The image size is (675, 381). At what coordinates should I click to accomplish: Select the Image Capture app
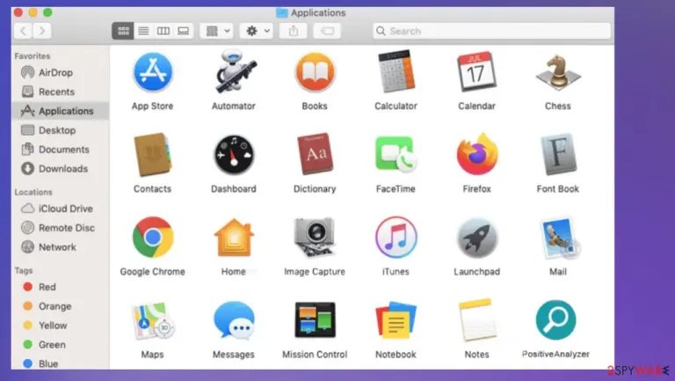tap(315, 238)
